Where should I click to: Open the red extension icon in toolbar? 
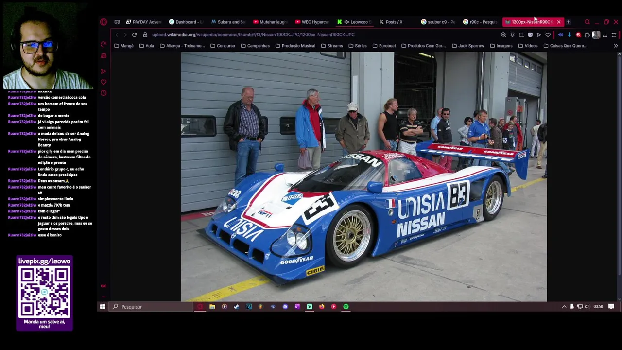click(578, 35)
